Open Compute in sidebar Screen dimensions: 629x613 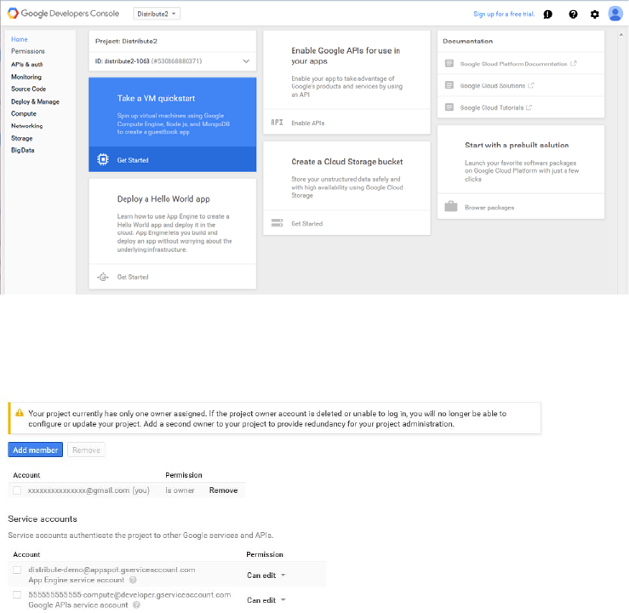pos(24,113)
